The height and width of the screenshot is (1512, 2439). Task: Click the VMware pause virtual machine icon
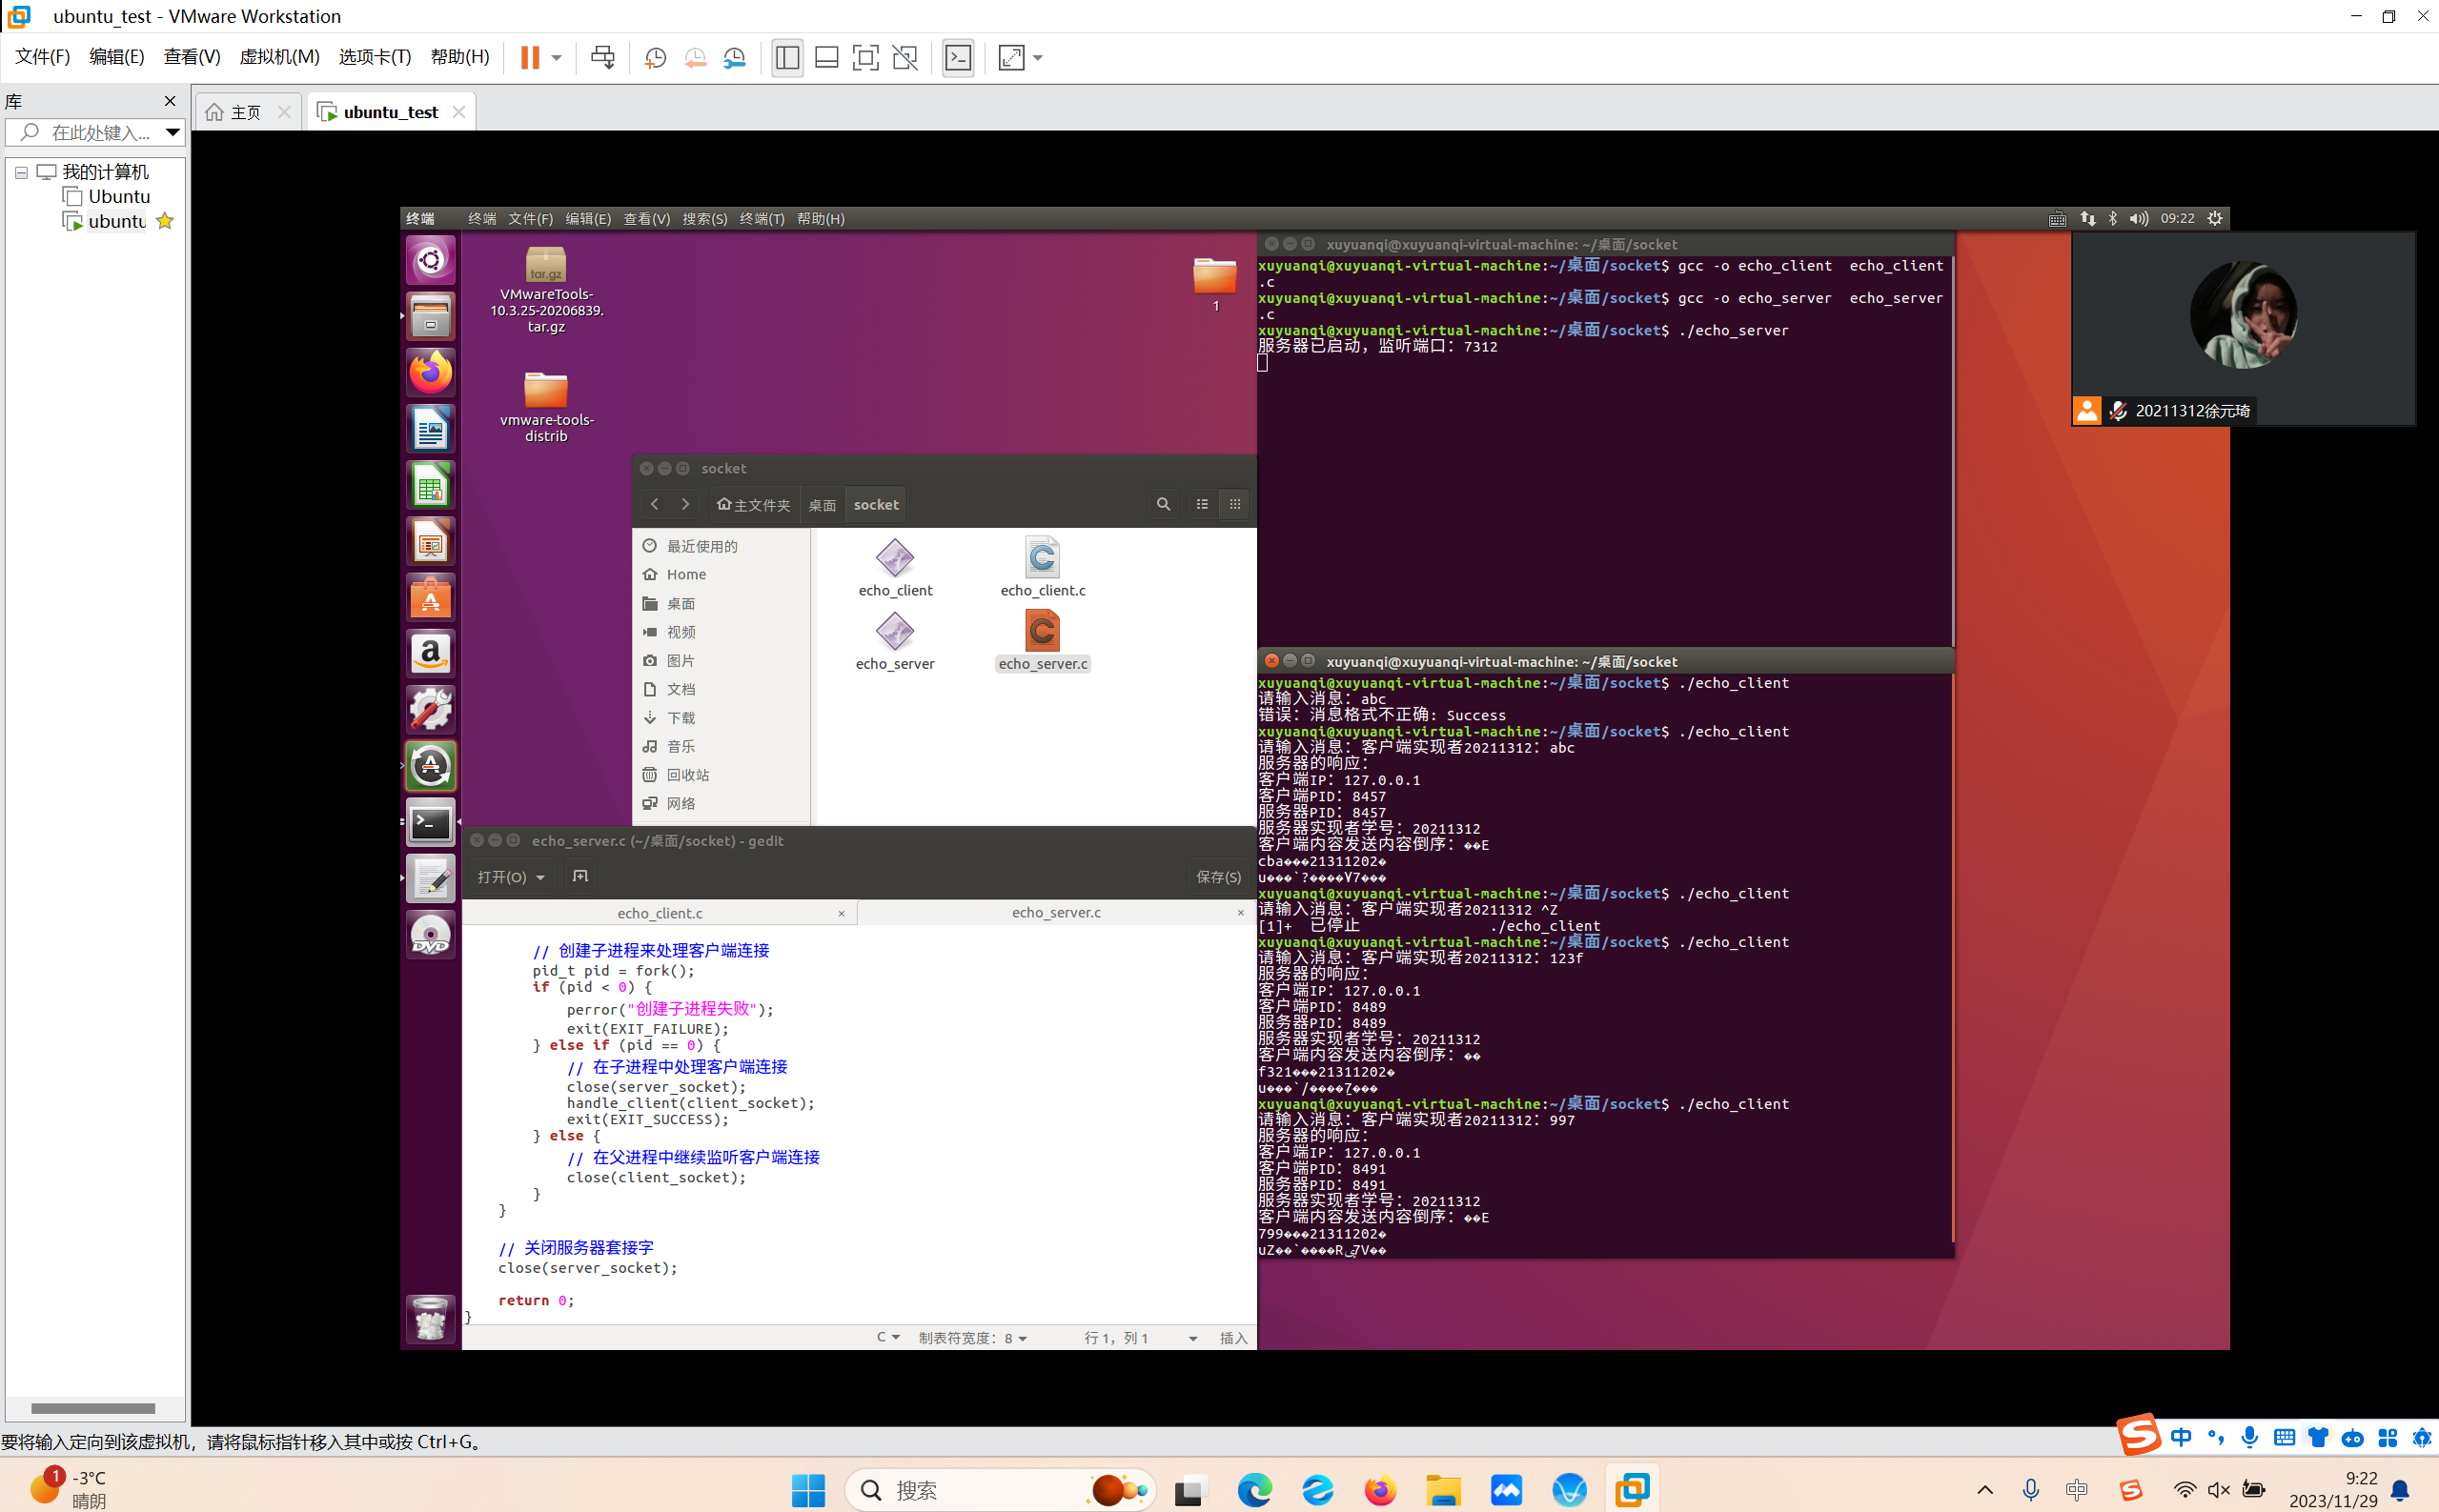[529, 58]
